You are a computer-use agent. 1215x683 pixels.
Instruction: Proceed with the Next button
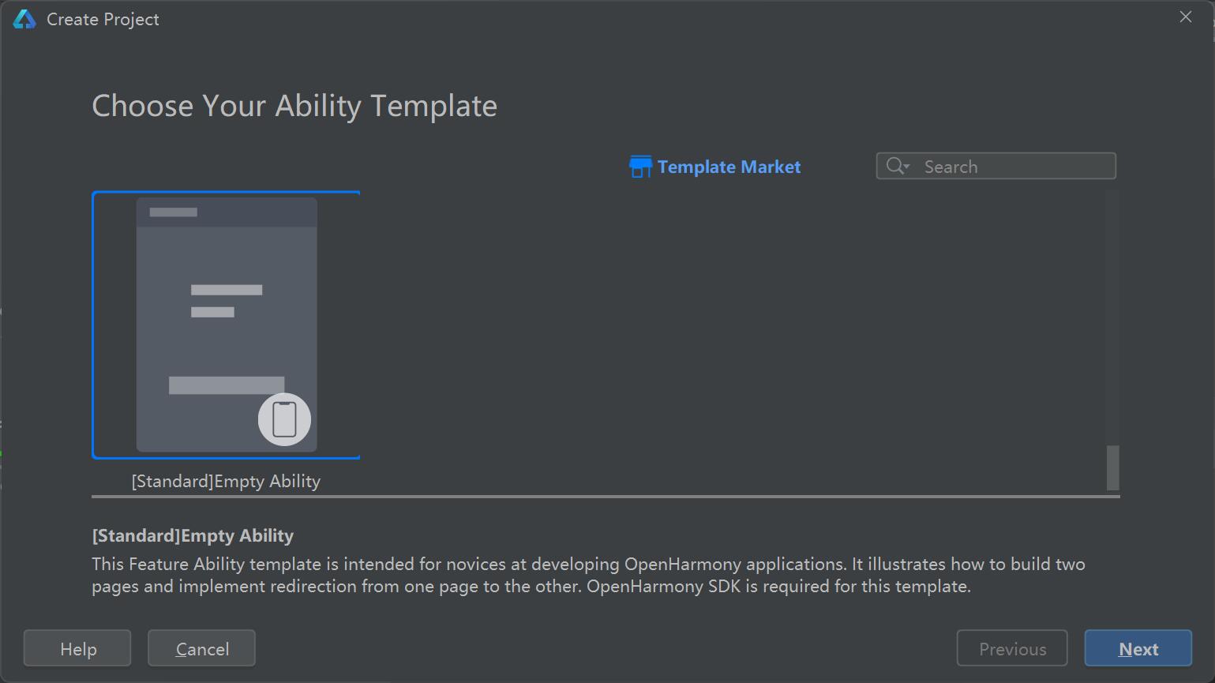pos(1138,648)
